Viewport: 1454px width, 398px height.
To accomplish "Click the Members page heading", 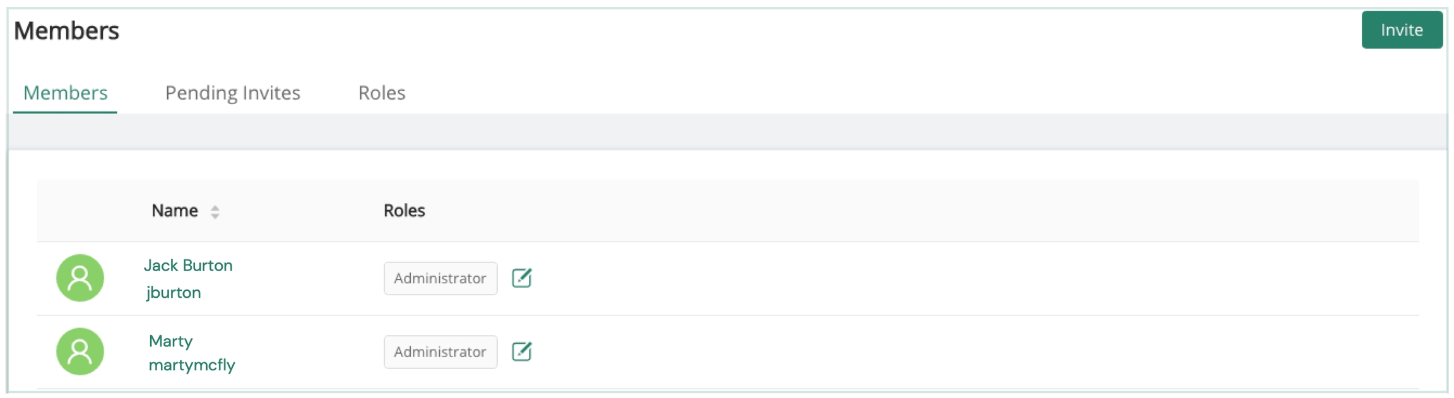I will coord(66,31).
